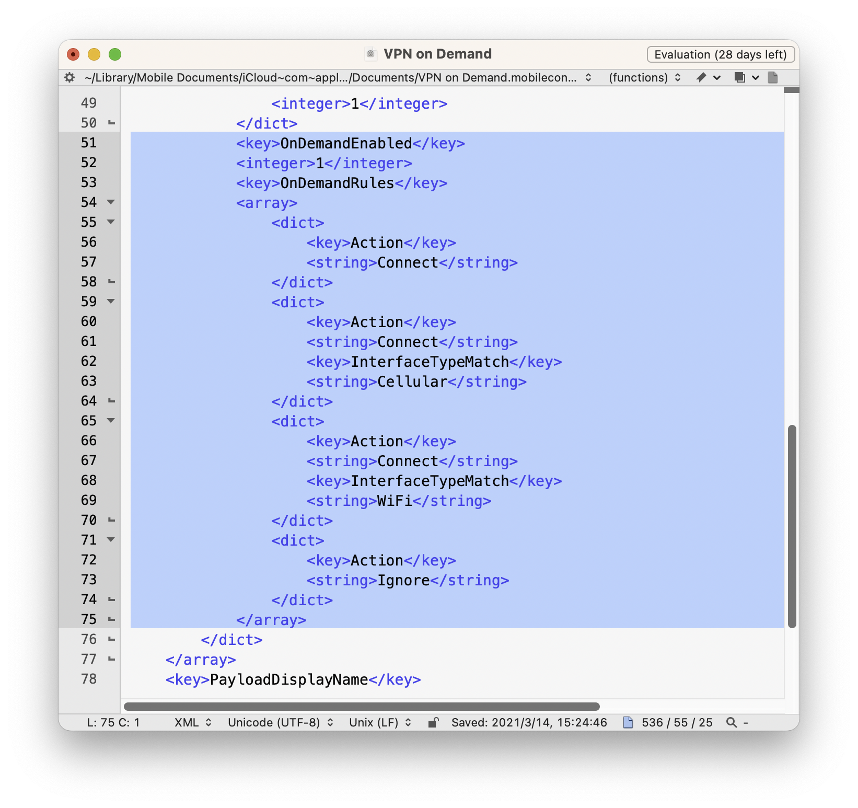Open the (functions) popup menu
The height and width of the screenshot is (808, 858).
pyautogui.click(x=645, y=77)
